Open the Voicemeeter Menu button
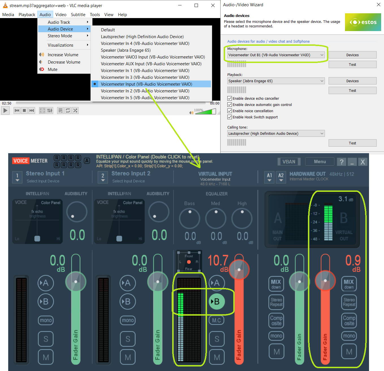The image size is (384, 371). [320, 162]
